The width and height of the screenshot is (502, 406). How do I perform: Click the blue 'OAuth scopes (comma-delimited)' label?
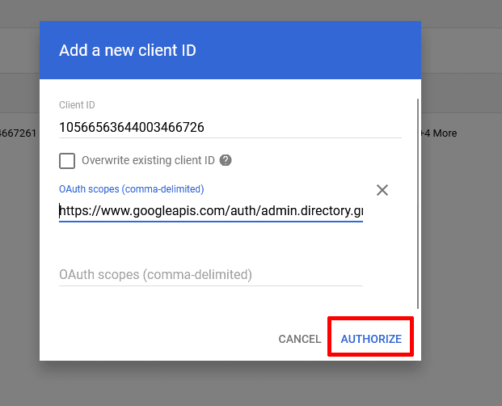pyautogui.click(x=131, y=189)
